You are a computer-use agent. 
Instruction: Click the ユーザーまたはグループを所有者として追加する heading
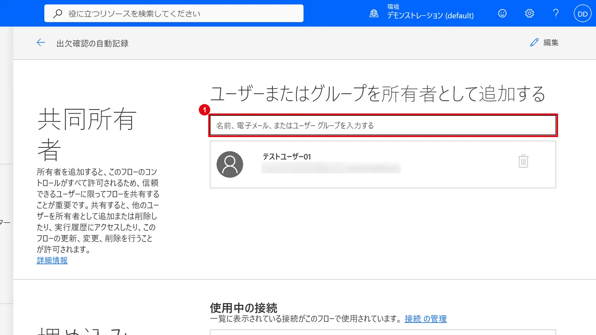point(378,93)
